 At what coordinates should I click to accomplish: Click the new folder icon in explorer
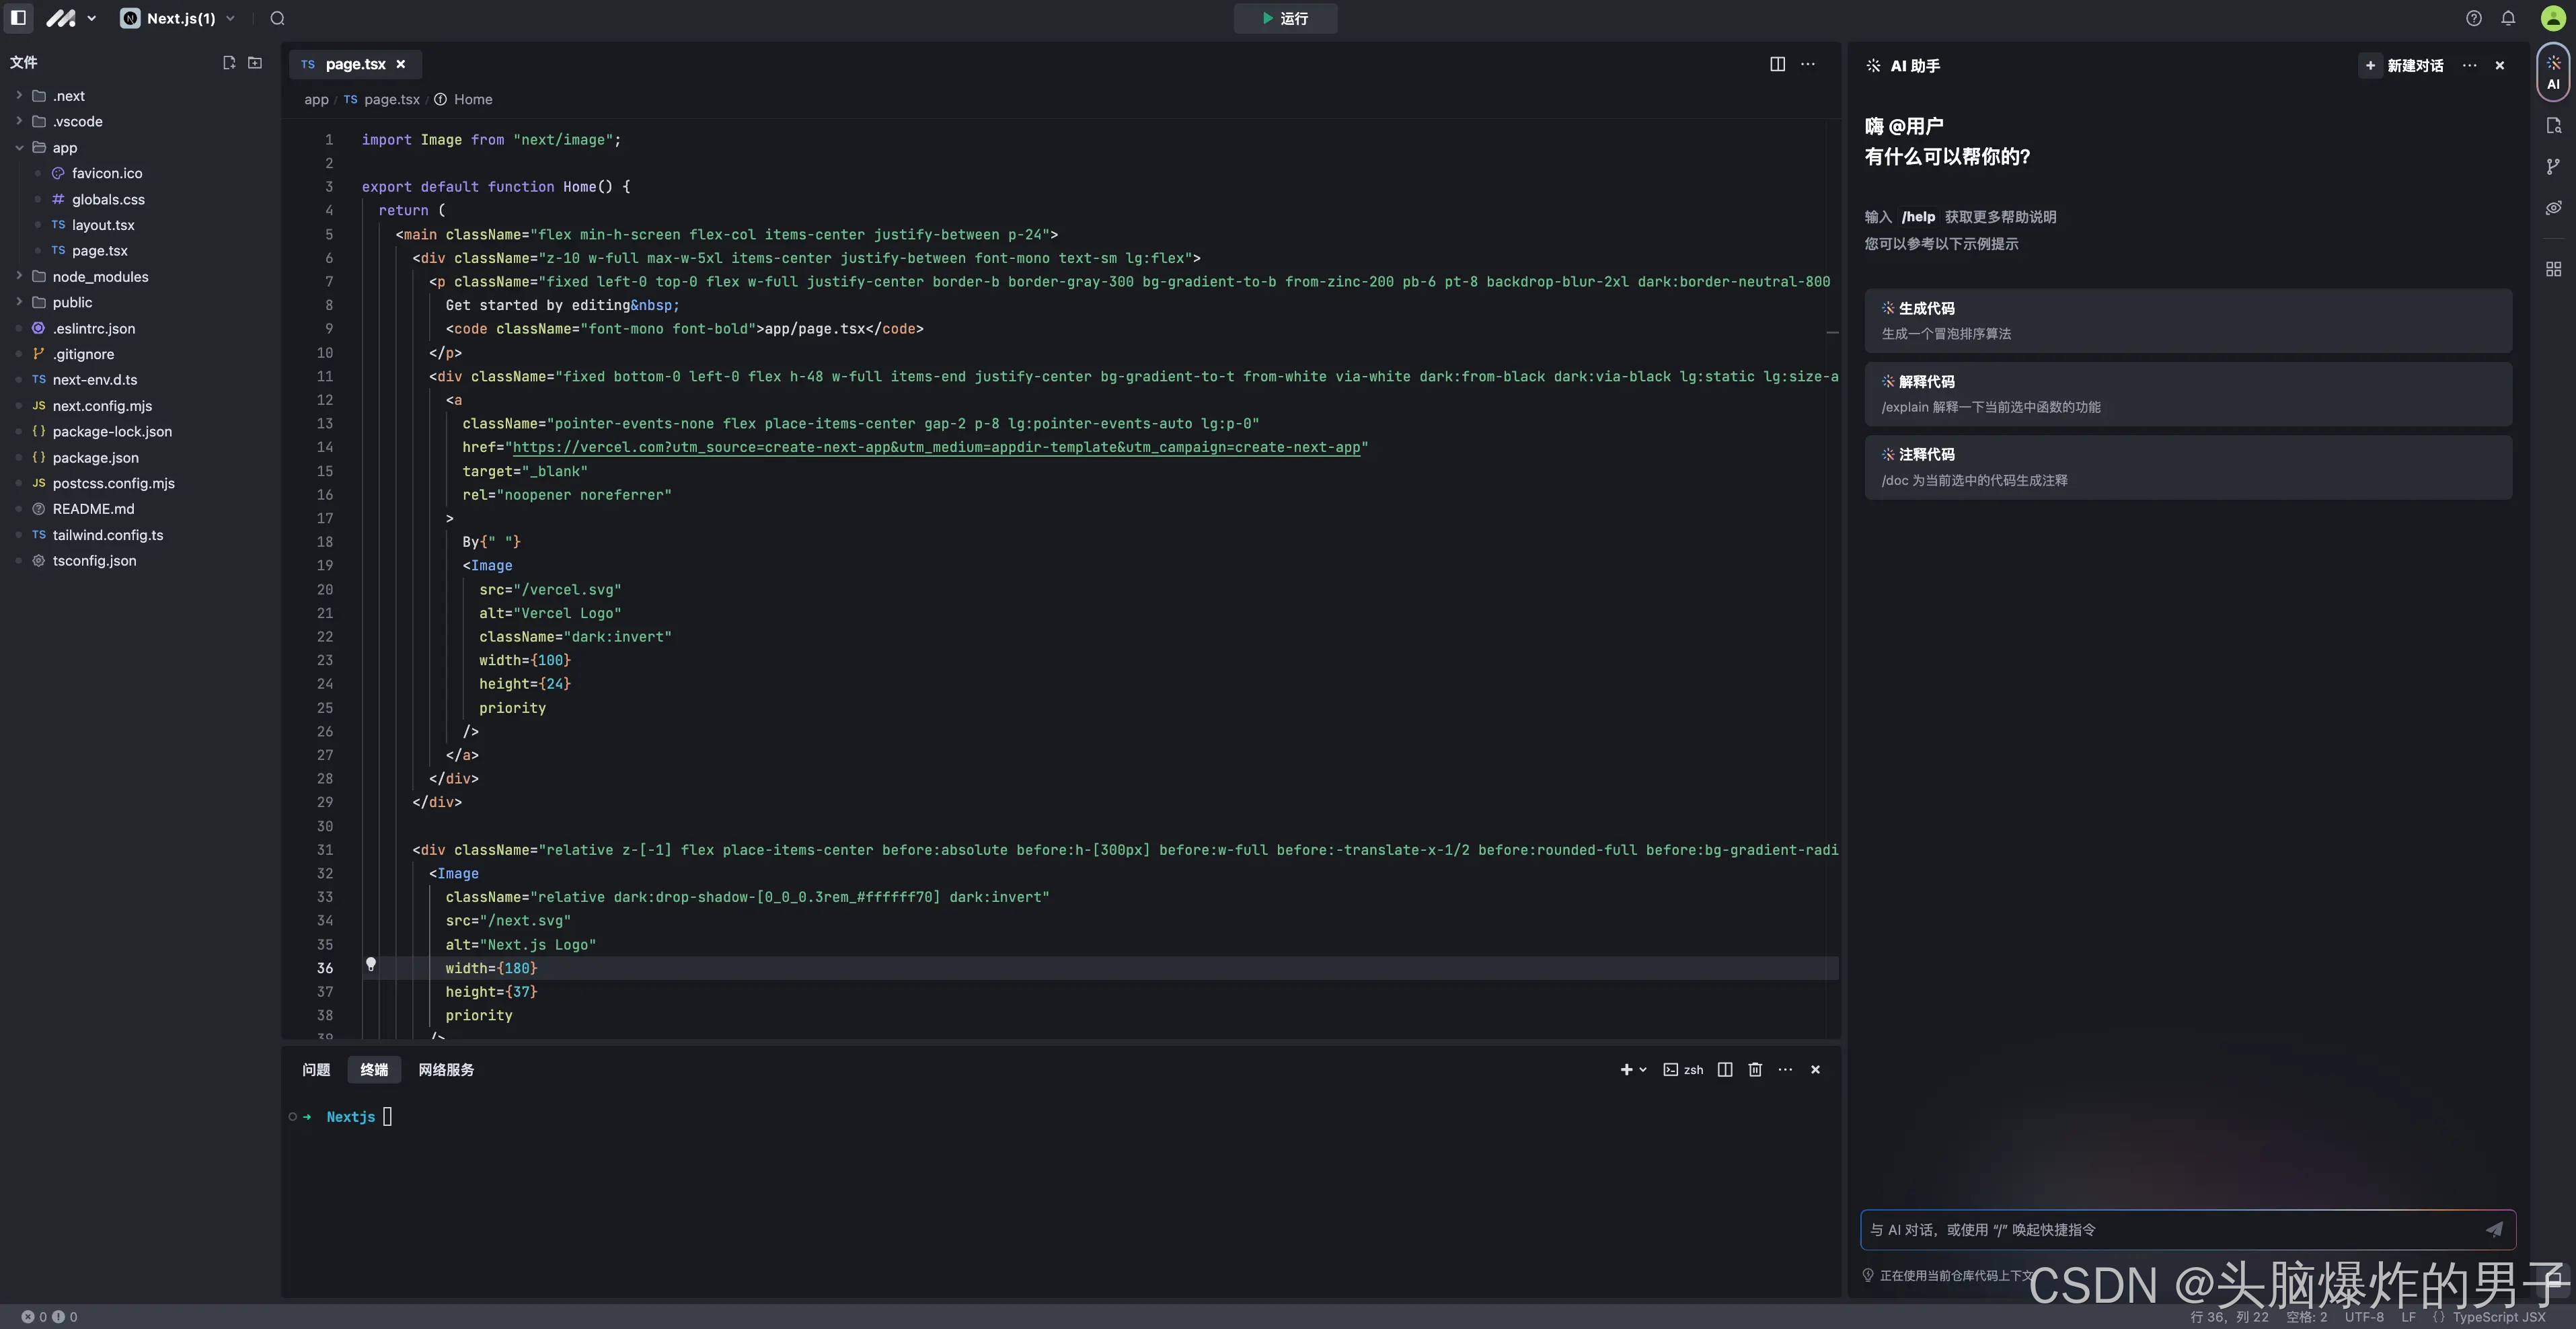(255, 62)
